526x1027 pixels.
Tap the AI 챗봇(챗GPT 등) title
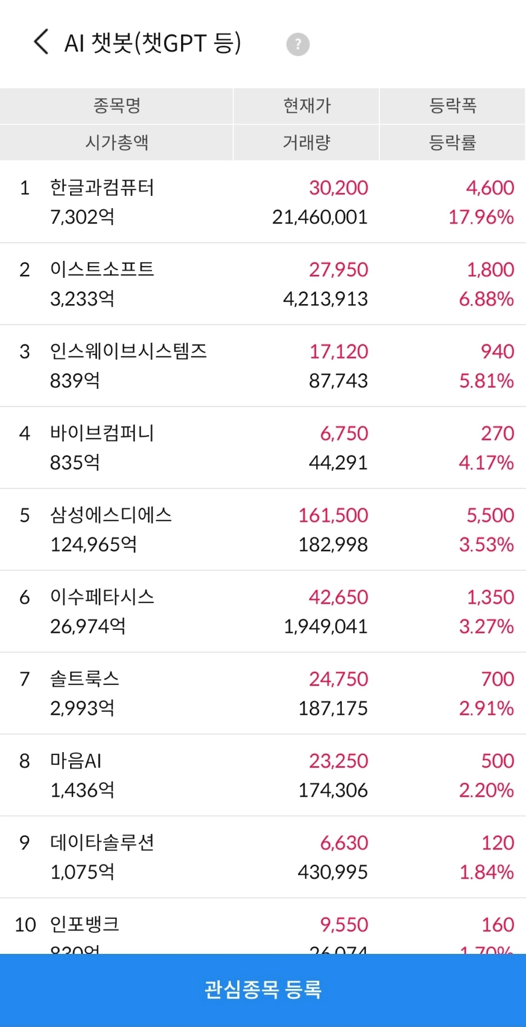point(153,43)
